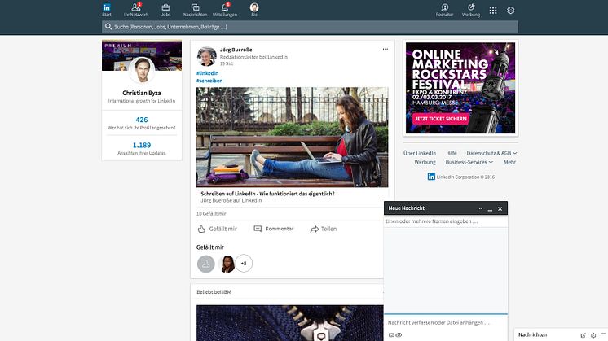
Task: Open the Werbung footer link
Action: tap(425, 162)
